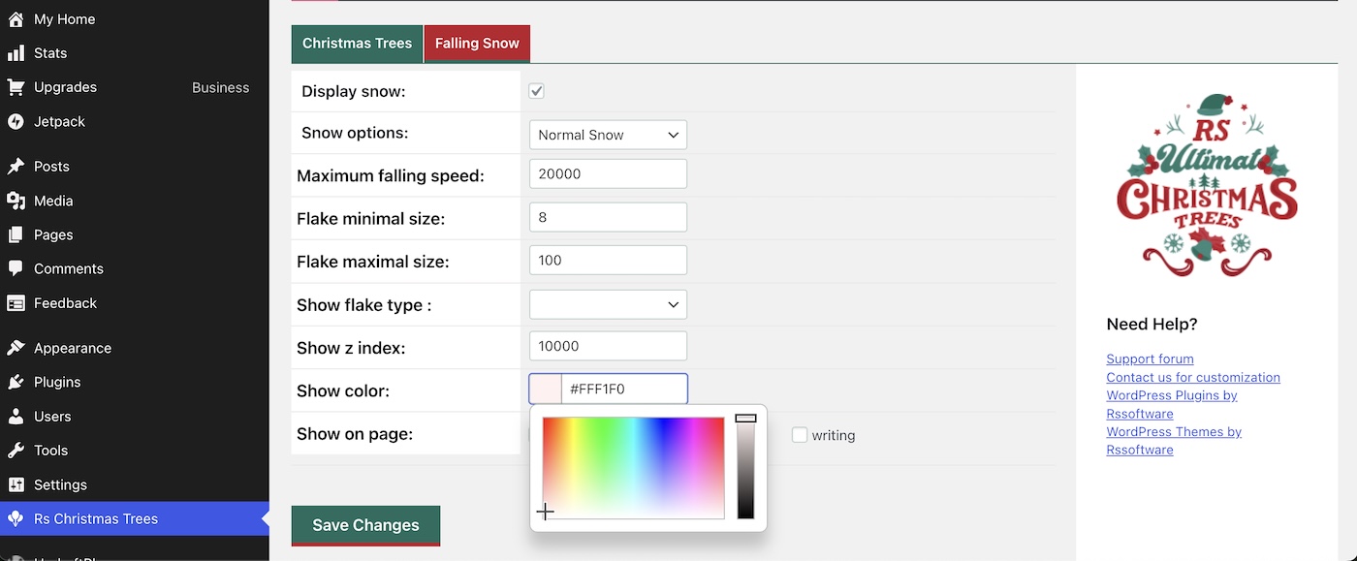Click the Upgrades cart icon
This screenshot has width=1357, height=561.
click(16, 87)
